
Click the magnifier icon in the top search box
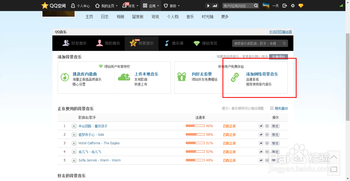point(256,6)
